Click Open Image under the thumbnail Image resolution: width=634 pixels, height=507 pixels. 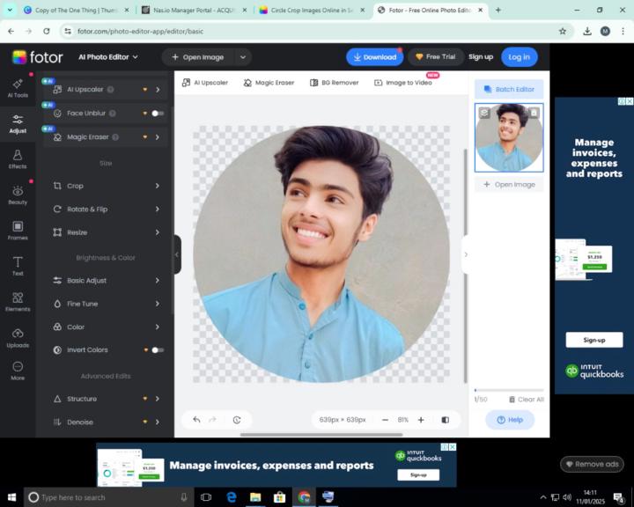click(509, 184)
